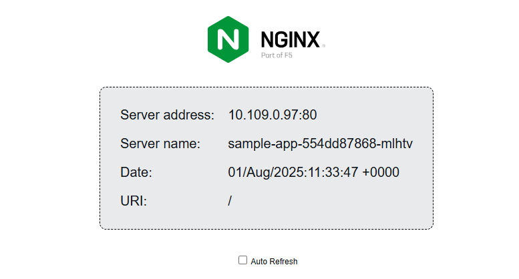Image resolution: width=519 pixels, height=279 pixels.
Task: Click the "Part of F5" tagline
Action: [x=277, y=55]
